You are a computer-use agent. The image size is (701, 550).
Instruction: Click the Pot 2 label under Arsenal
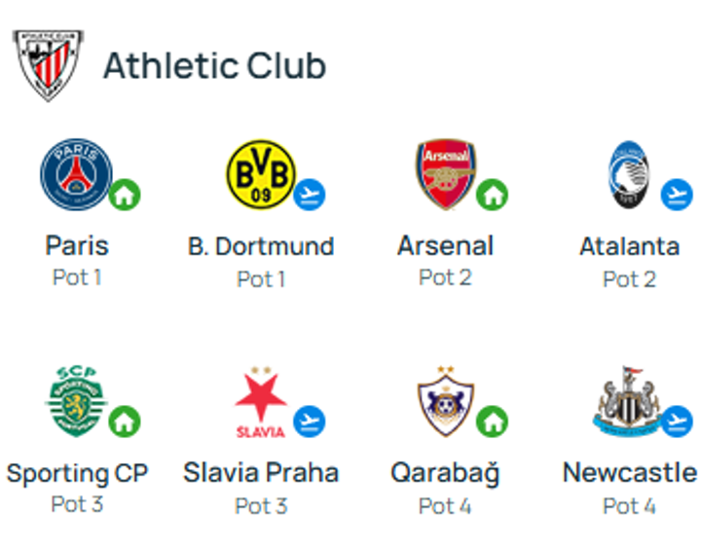(x=445, y=277)
